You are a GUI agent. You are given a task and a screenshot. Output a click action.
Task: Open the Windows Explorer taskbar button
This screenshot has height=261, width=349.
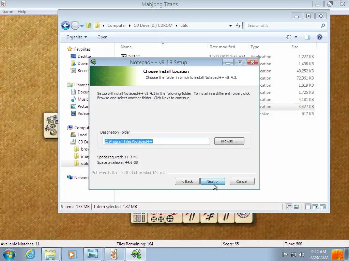click(x=50, y=254)
